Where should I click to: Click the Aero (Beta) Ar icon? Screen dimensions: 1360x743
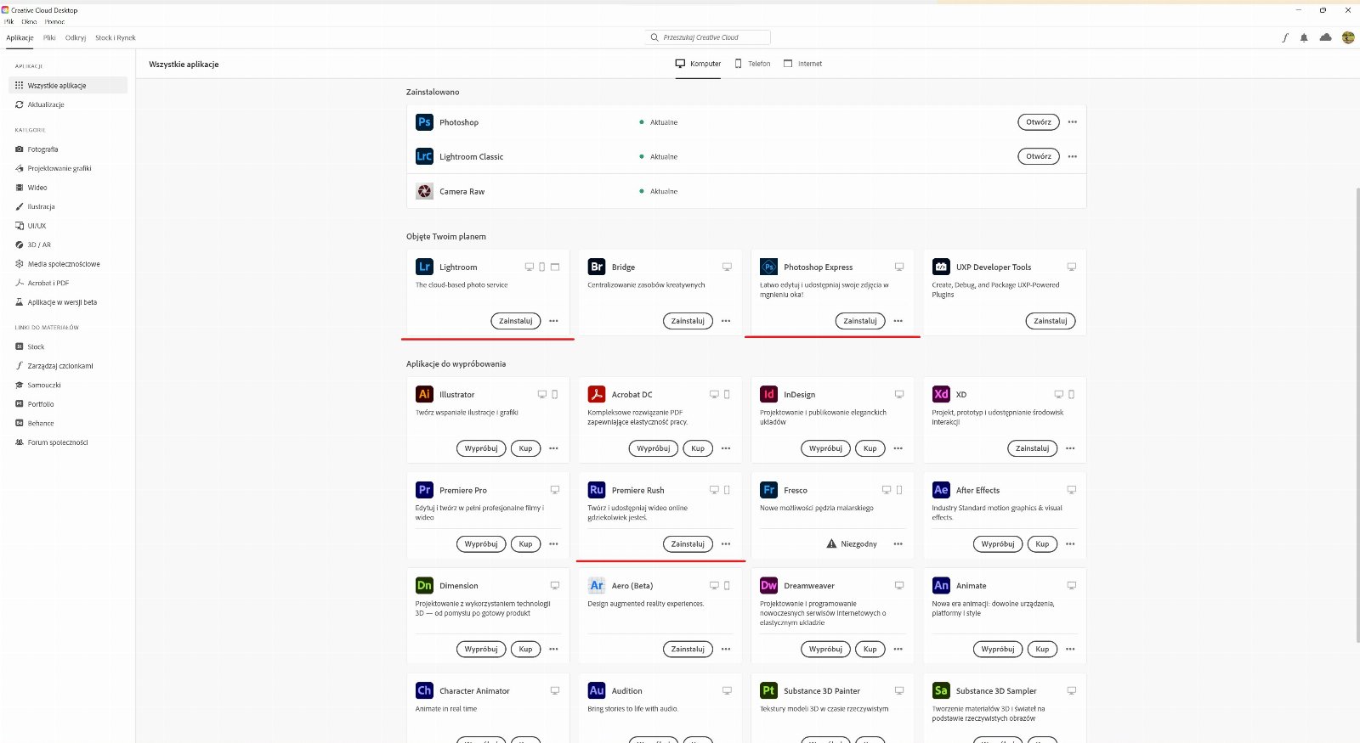coord(597,585)
